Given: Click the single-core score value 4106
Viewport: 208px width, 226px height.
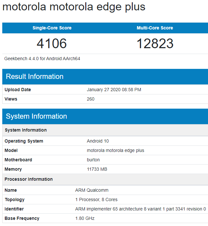Looking at the screenshot, I should [x=52, y=43].
